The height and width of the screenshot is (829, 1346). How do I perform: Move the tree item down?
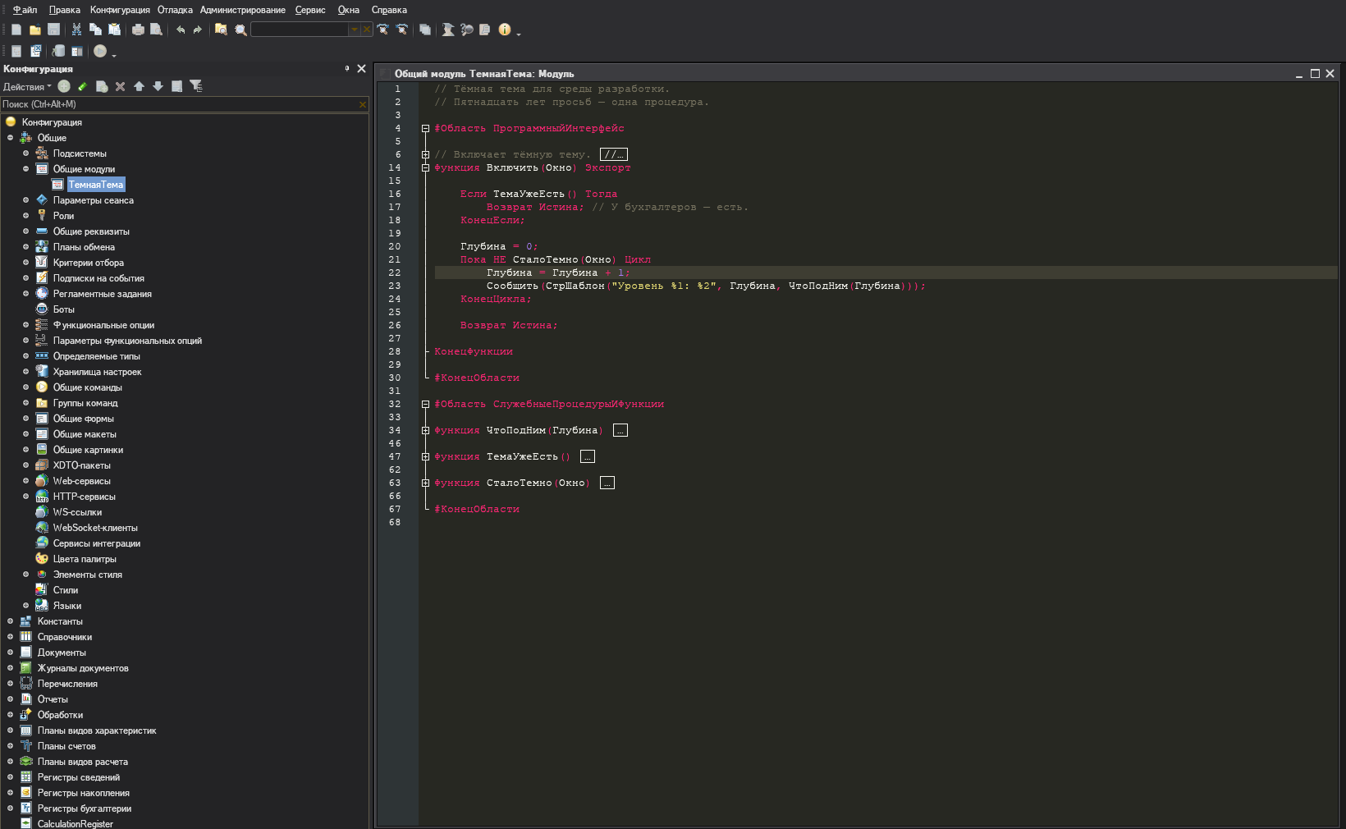click(x=158, y=86)
